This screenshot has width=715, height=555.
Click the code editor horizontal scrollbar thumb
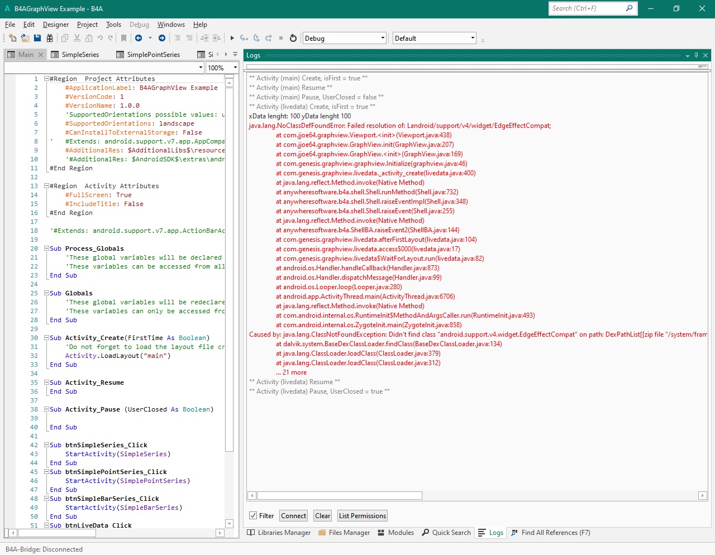point(57,533)
